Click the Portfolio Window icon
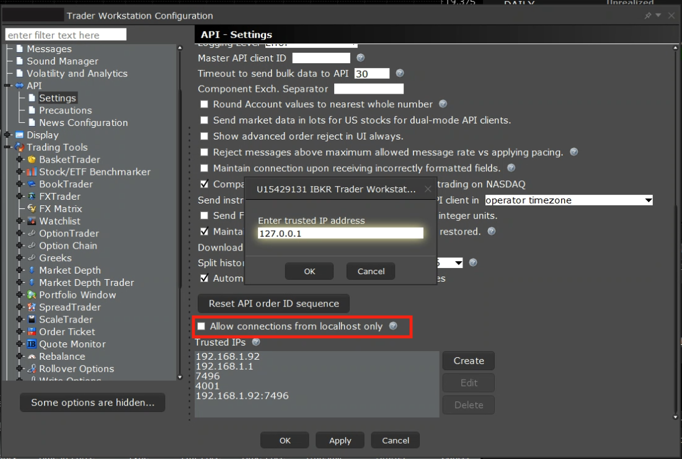The width and height of the screenshot is (682, 459). 32,295
